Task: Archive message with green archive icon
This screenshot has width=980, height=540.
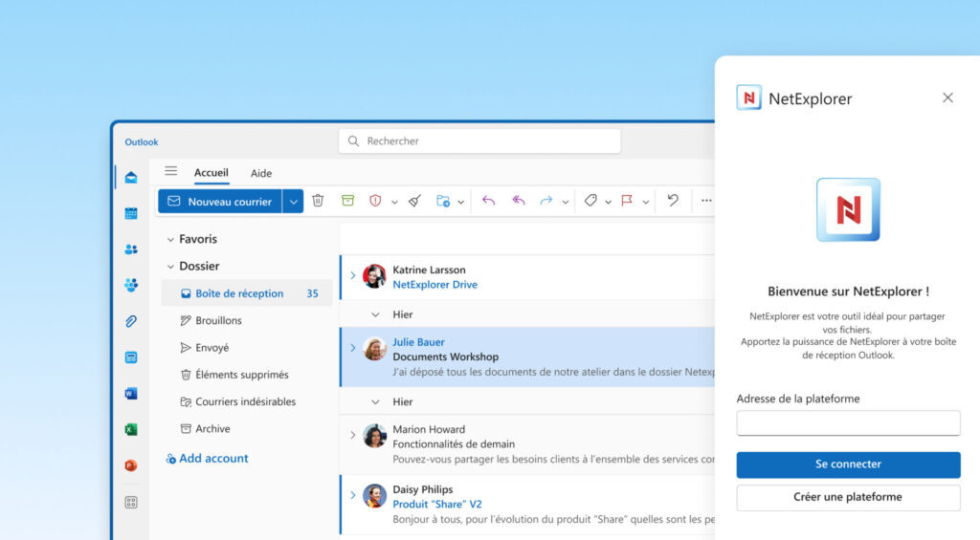Action: click(347, 201)
